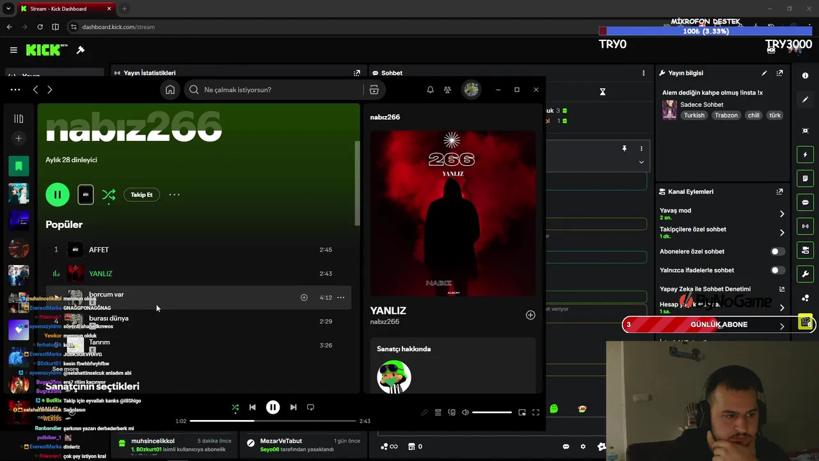Enter Spotify full screen mode
Image resolution: width=819 pixels, height=461 pixels.
[536, 412]
